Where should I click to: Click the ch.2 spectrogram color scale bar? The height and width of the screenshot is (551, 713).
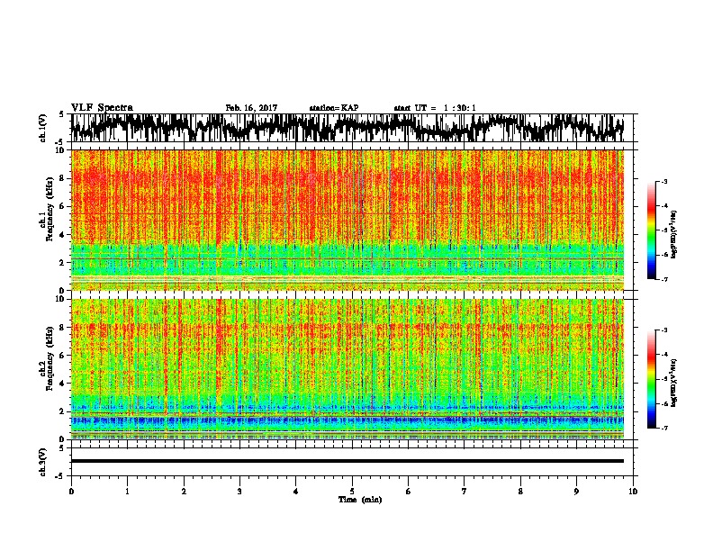[x=652, y=379]
